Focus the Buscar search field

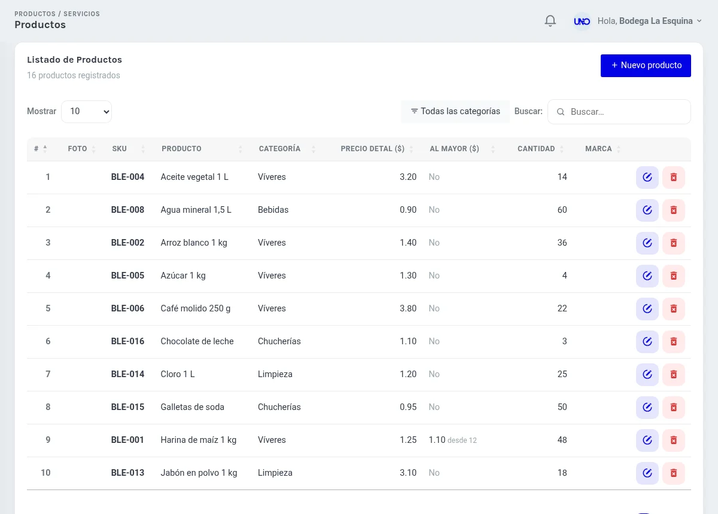click(x=619, y=112)
